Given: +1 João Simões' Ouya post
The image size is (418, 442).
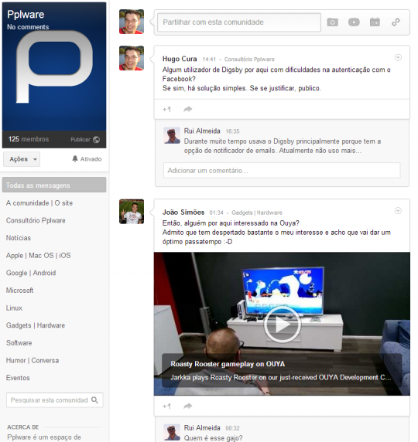Looking at the screenshot, I should pyautogui.click(x=167, y=406).
